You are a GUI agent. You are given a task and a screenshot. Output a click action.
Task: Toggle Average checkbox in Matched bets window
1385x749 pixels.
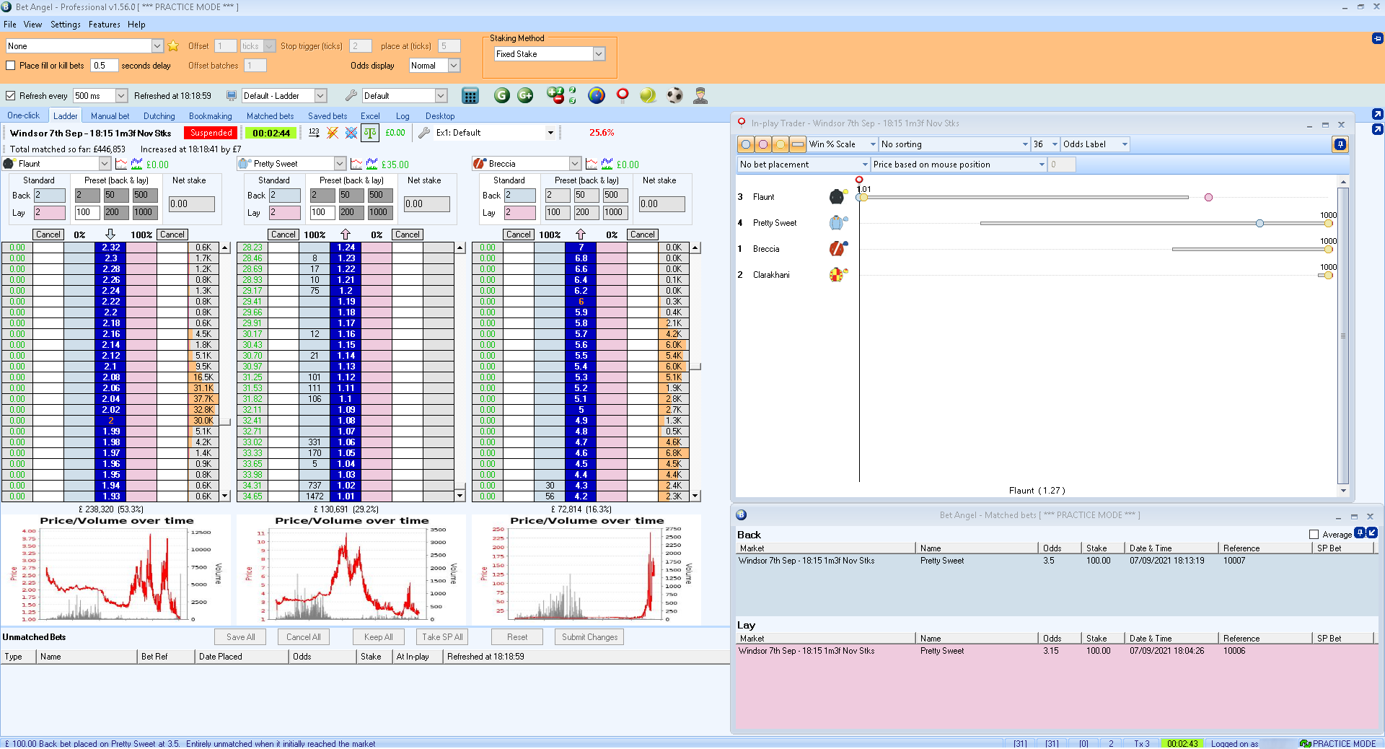coord(1314,535)
